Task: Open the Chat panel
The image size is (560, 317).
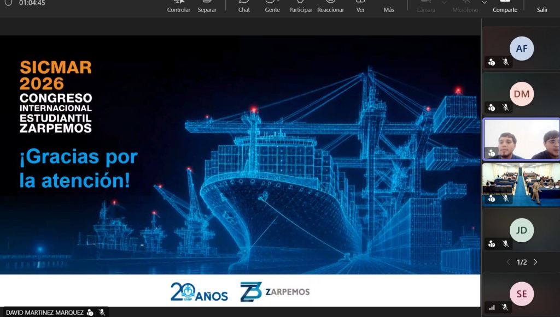Action: 244,7
